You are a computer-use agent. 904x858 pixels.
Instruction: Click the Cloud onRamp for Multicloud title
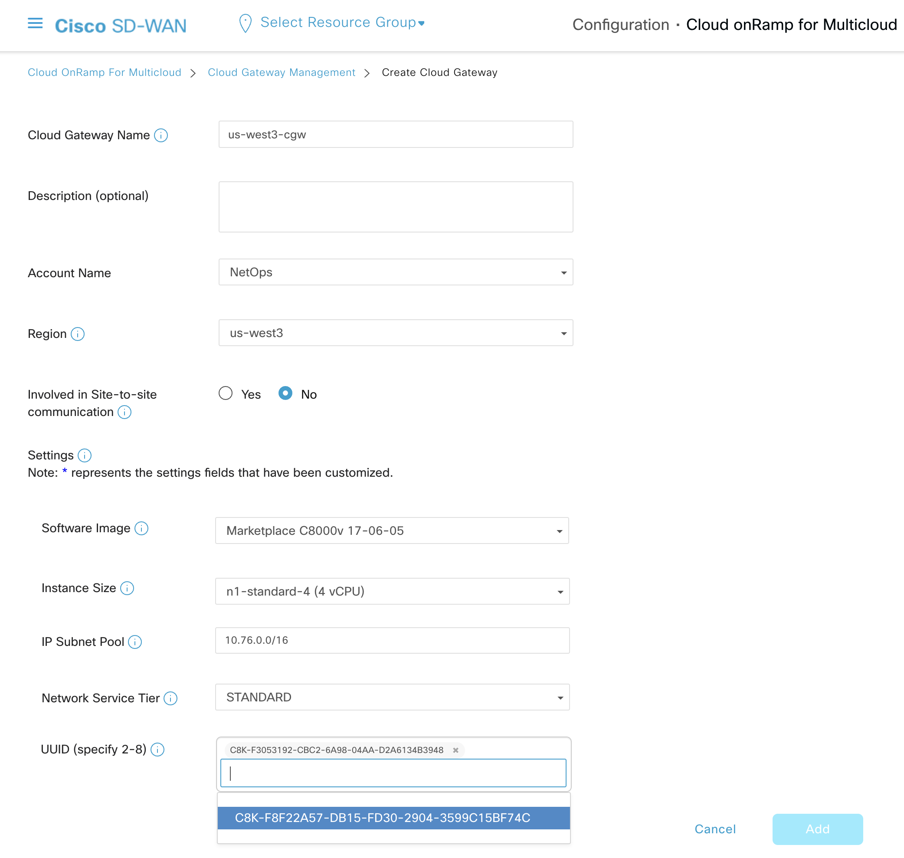(x=792, y=25)
